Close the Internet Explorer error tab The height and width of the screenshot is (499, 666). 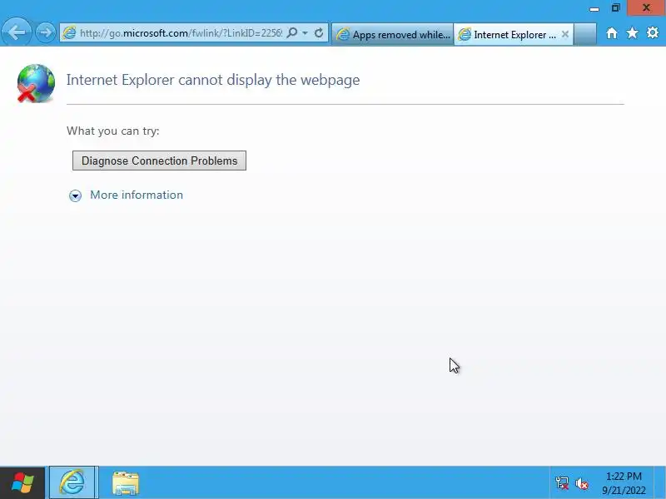coord(565,34)
